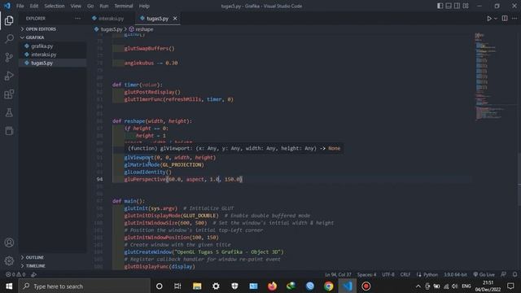Open the Run menu
This screenshot has height=293, width=521.
104,6
